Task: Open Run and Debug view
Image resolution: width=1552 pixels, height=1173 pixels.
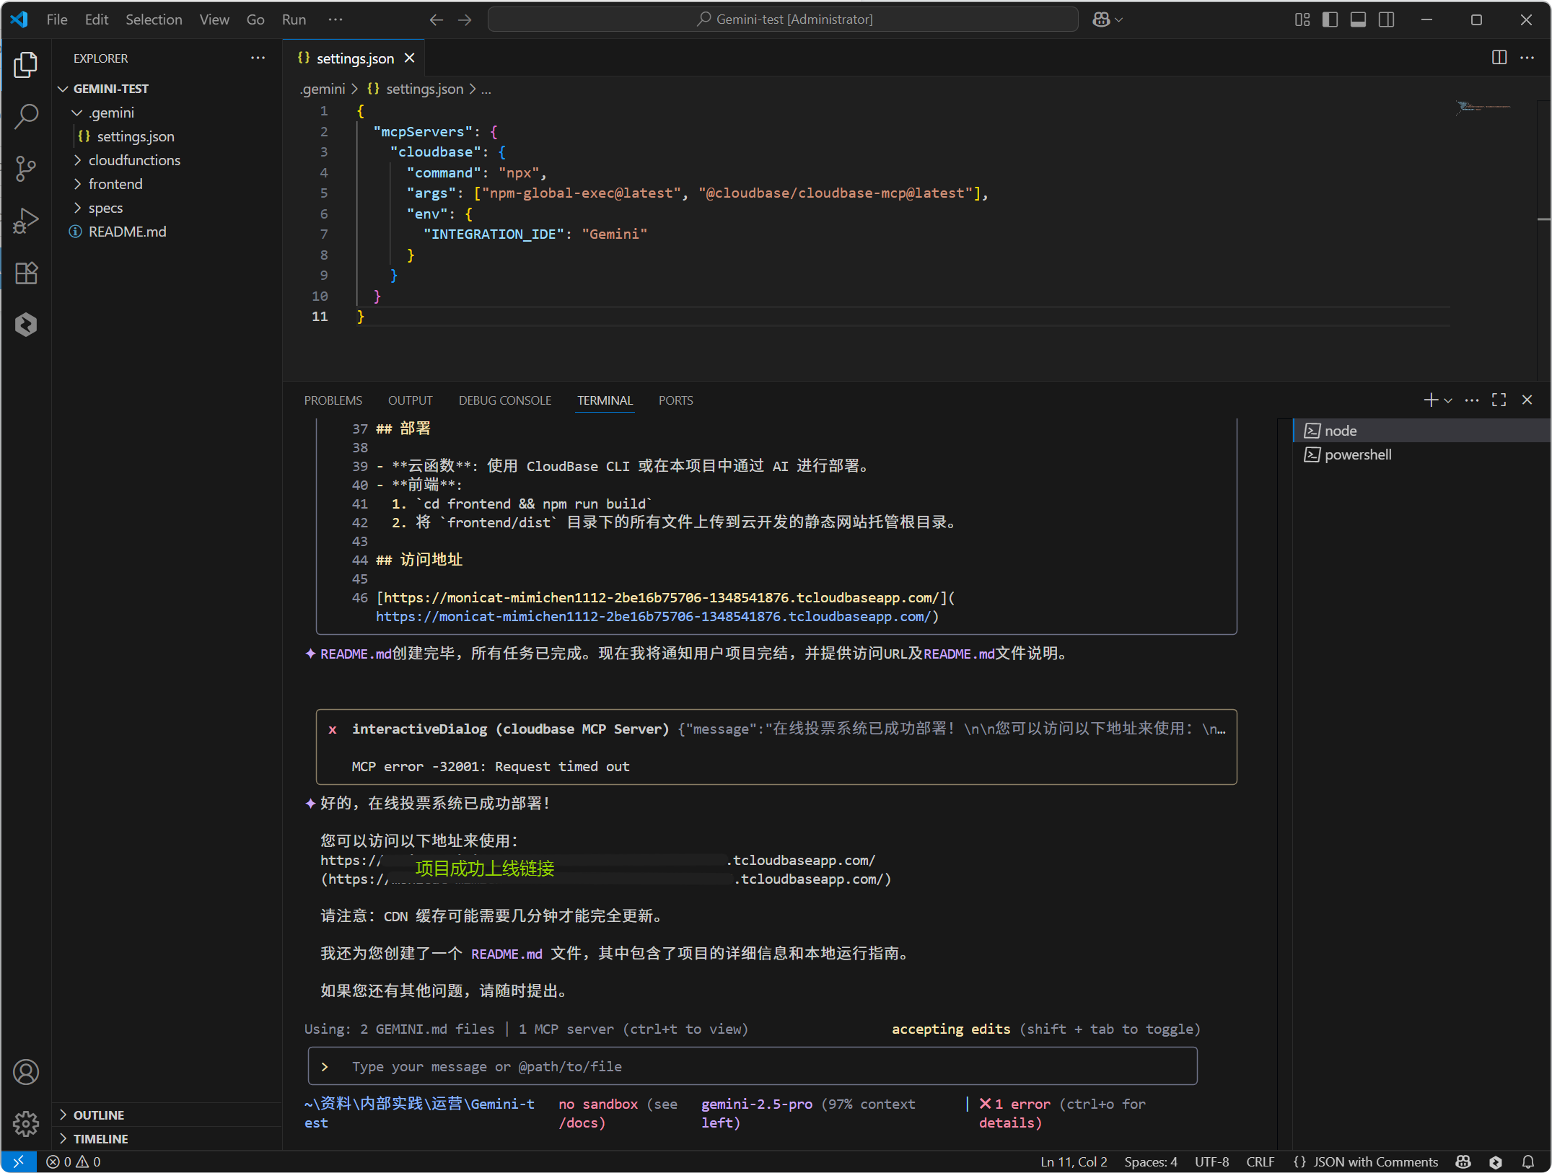Action: click(26, 221)
